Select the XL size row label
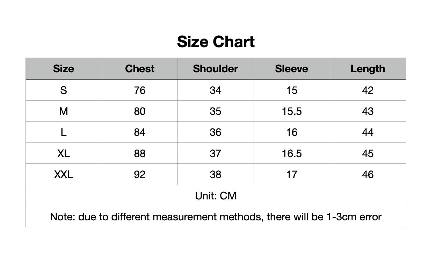The height and width of the screenshot is (271, 436). point(64,154)
